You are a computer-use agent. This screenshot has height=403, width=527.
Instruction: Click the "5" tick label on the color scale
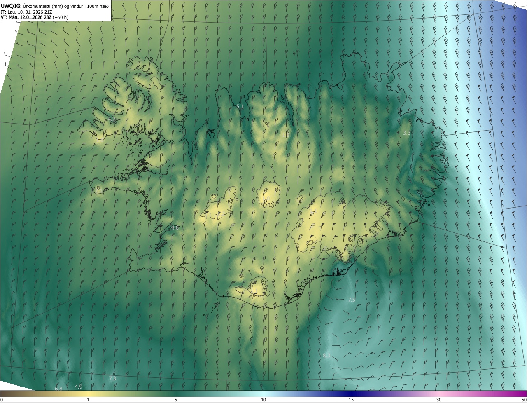click(176, 400)
